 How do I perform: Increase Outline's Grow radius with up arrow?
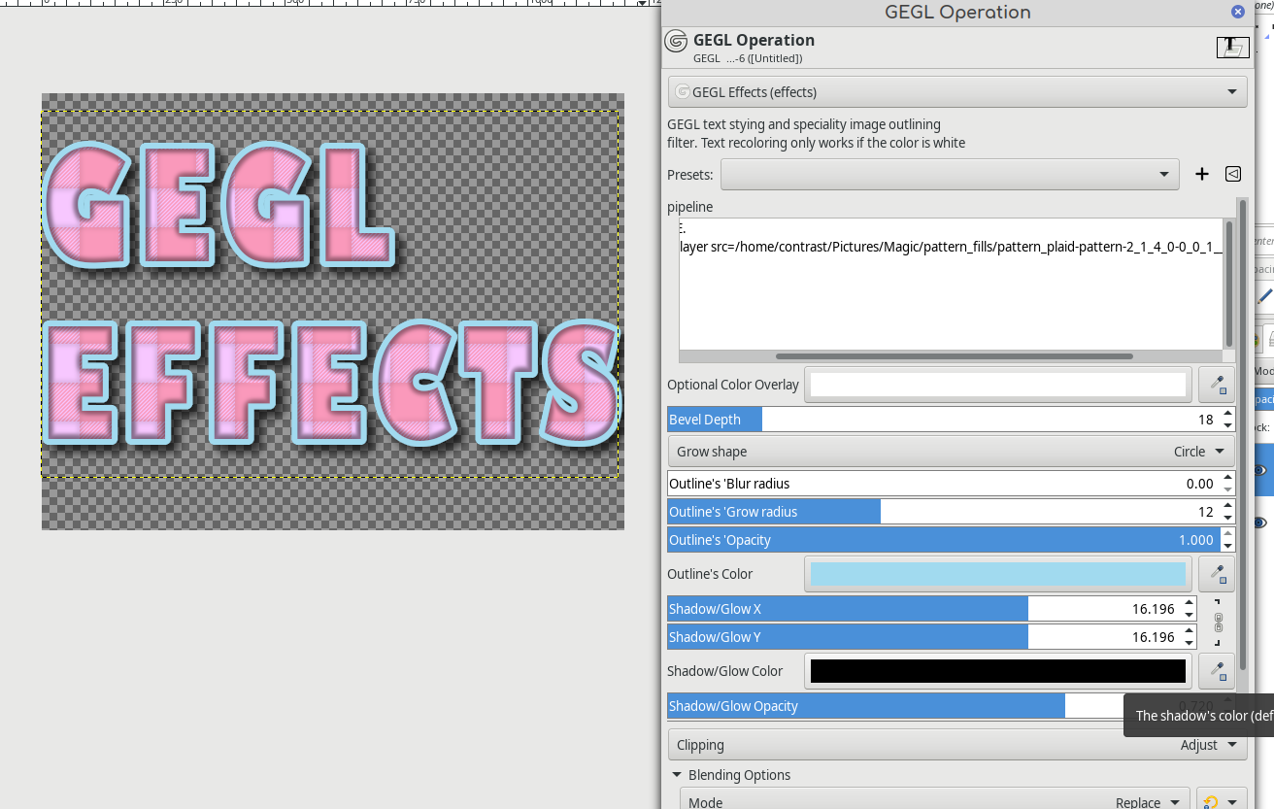tap(1227, 506)
